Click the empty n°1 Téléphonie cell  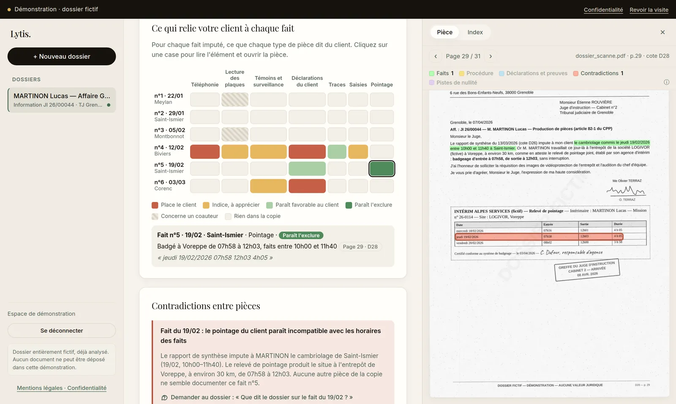coord(205,100)
